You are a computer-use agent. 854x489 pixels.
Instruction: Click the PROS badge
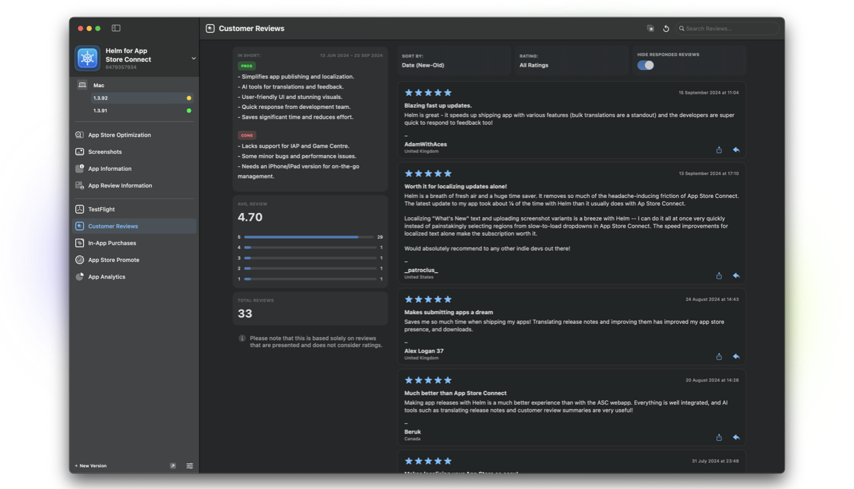(246, 66)
